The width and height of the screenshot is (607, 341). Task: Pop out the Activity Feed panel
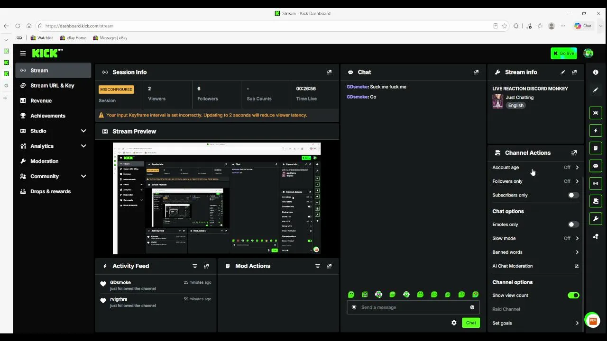(206, 266)
